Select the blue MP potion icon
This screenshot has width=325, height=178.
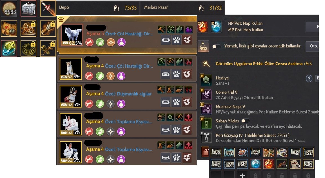click(216, 26)
